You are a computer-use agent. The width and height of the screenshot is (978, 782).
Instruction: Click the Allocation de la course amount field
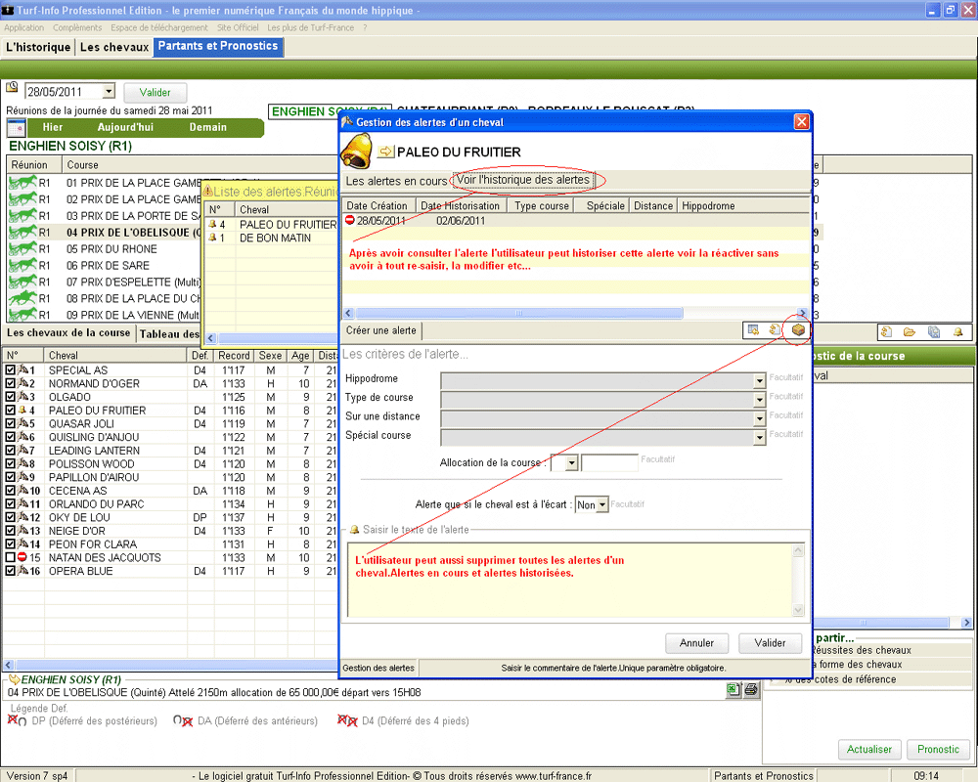(609, 462)
